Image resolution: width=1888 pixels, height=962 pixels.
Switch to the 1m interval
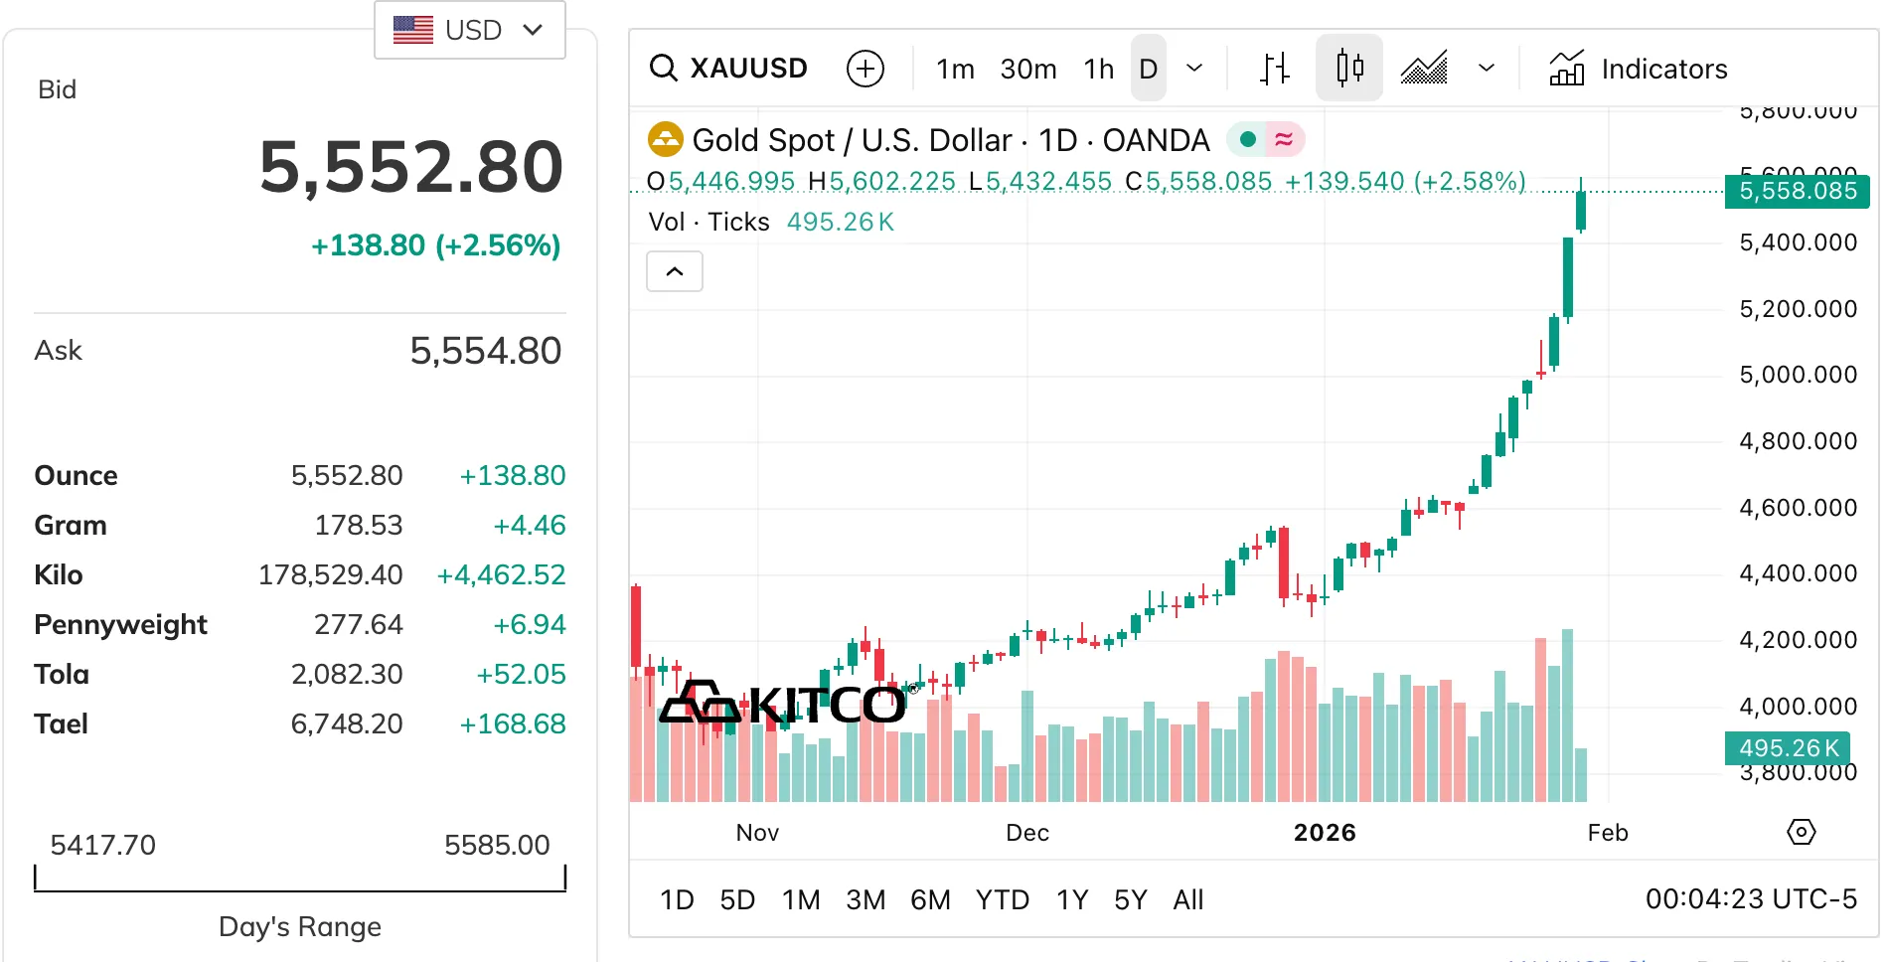click(x=954, y=69)
